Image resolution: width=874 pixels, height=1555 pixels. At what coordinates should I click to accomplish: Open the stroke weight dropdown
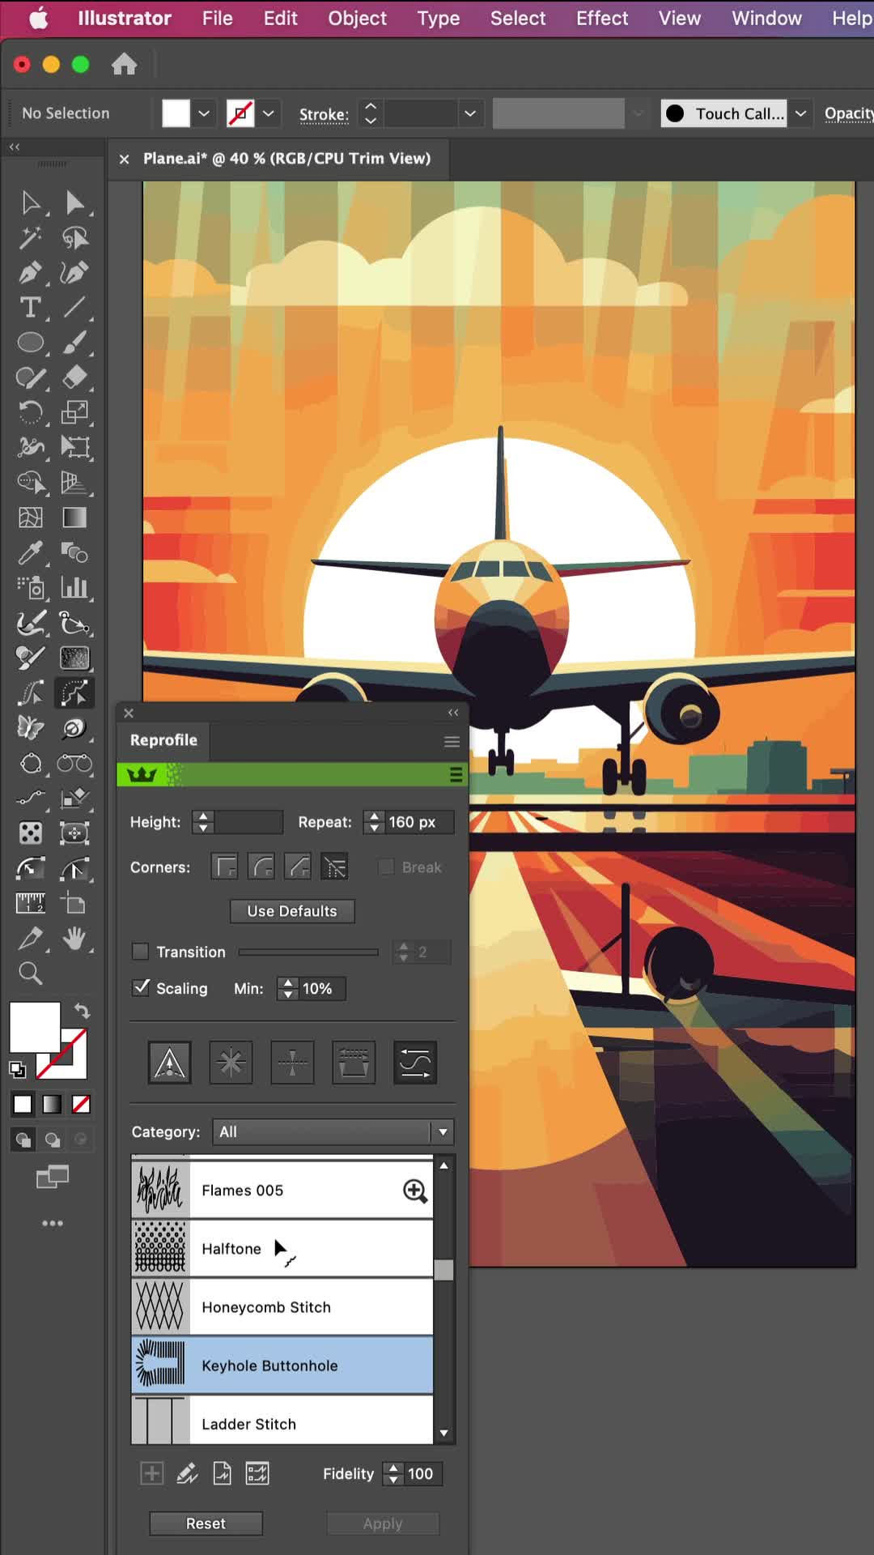470,113
